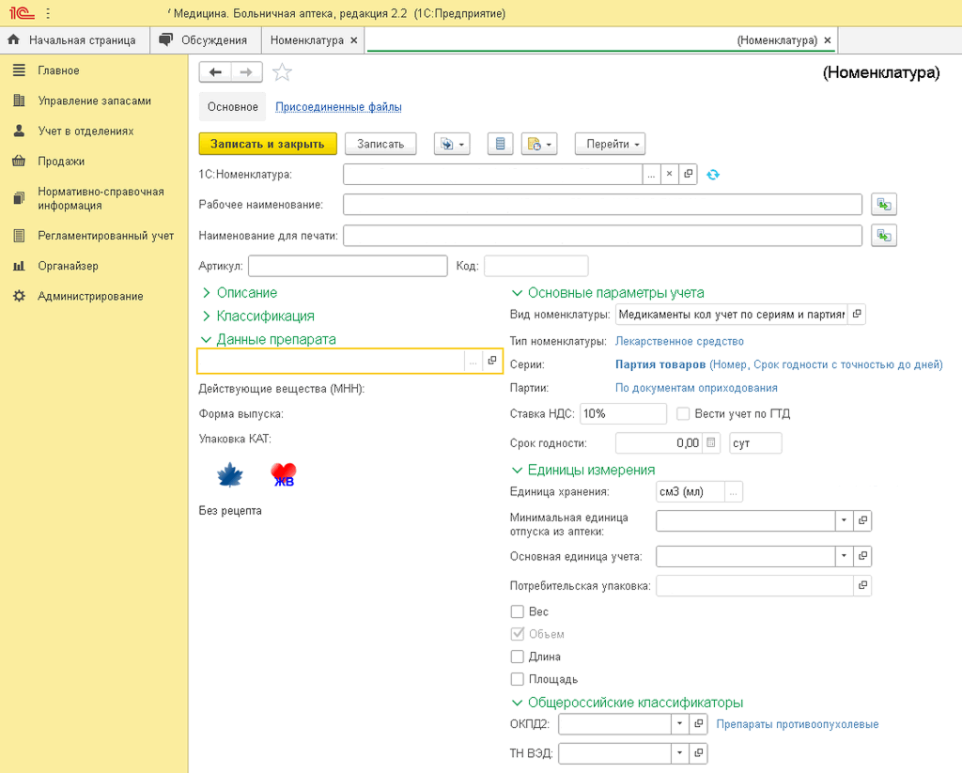Expand the Описание section

(x=246, y=293)
